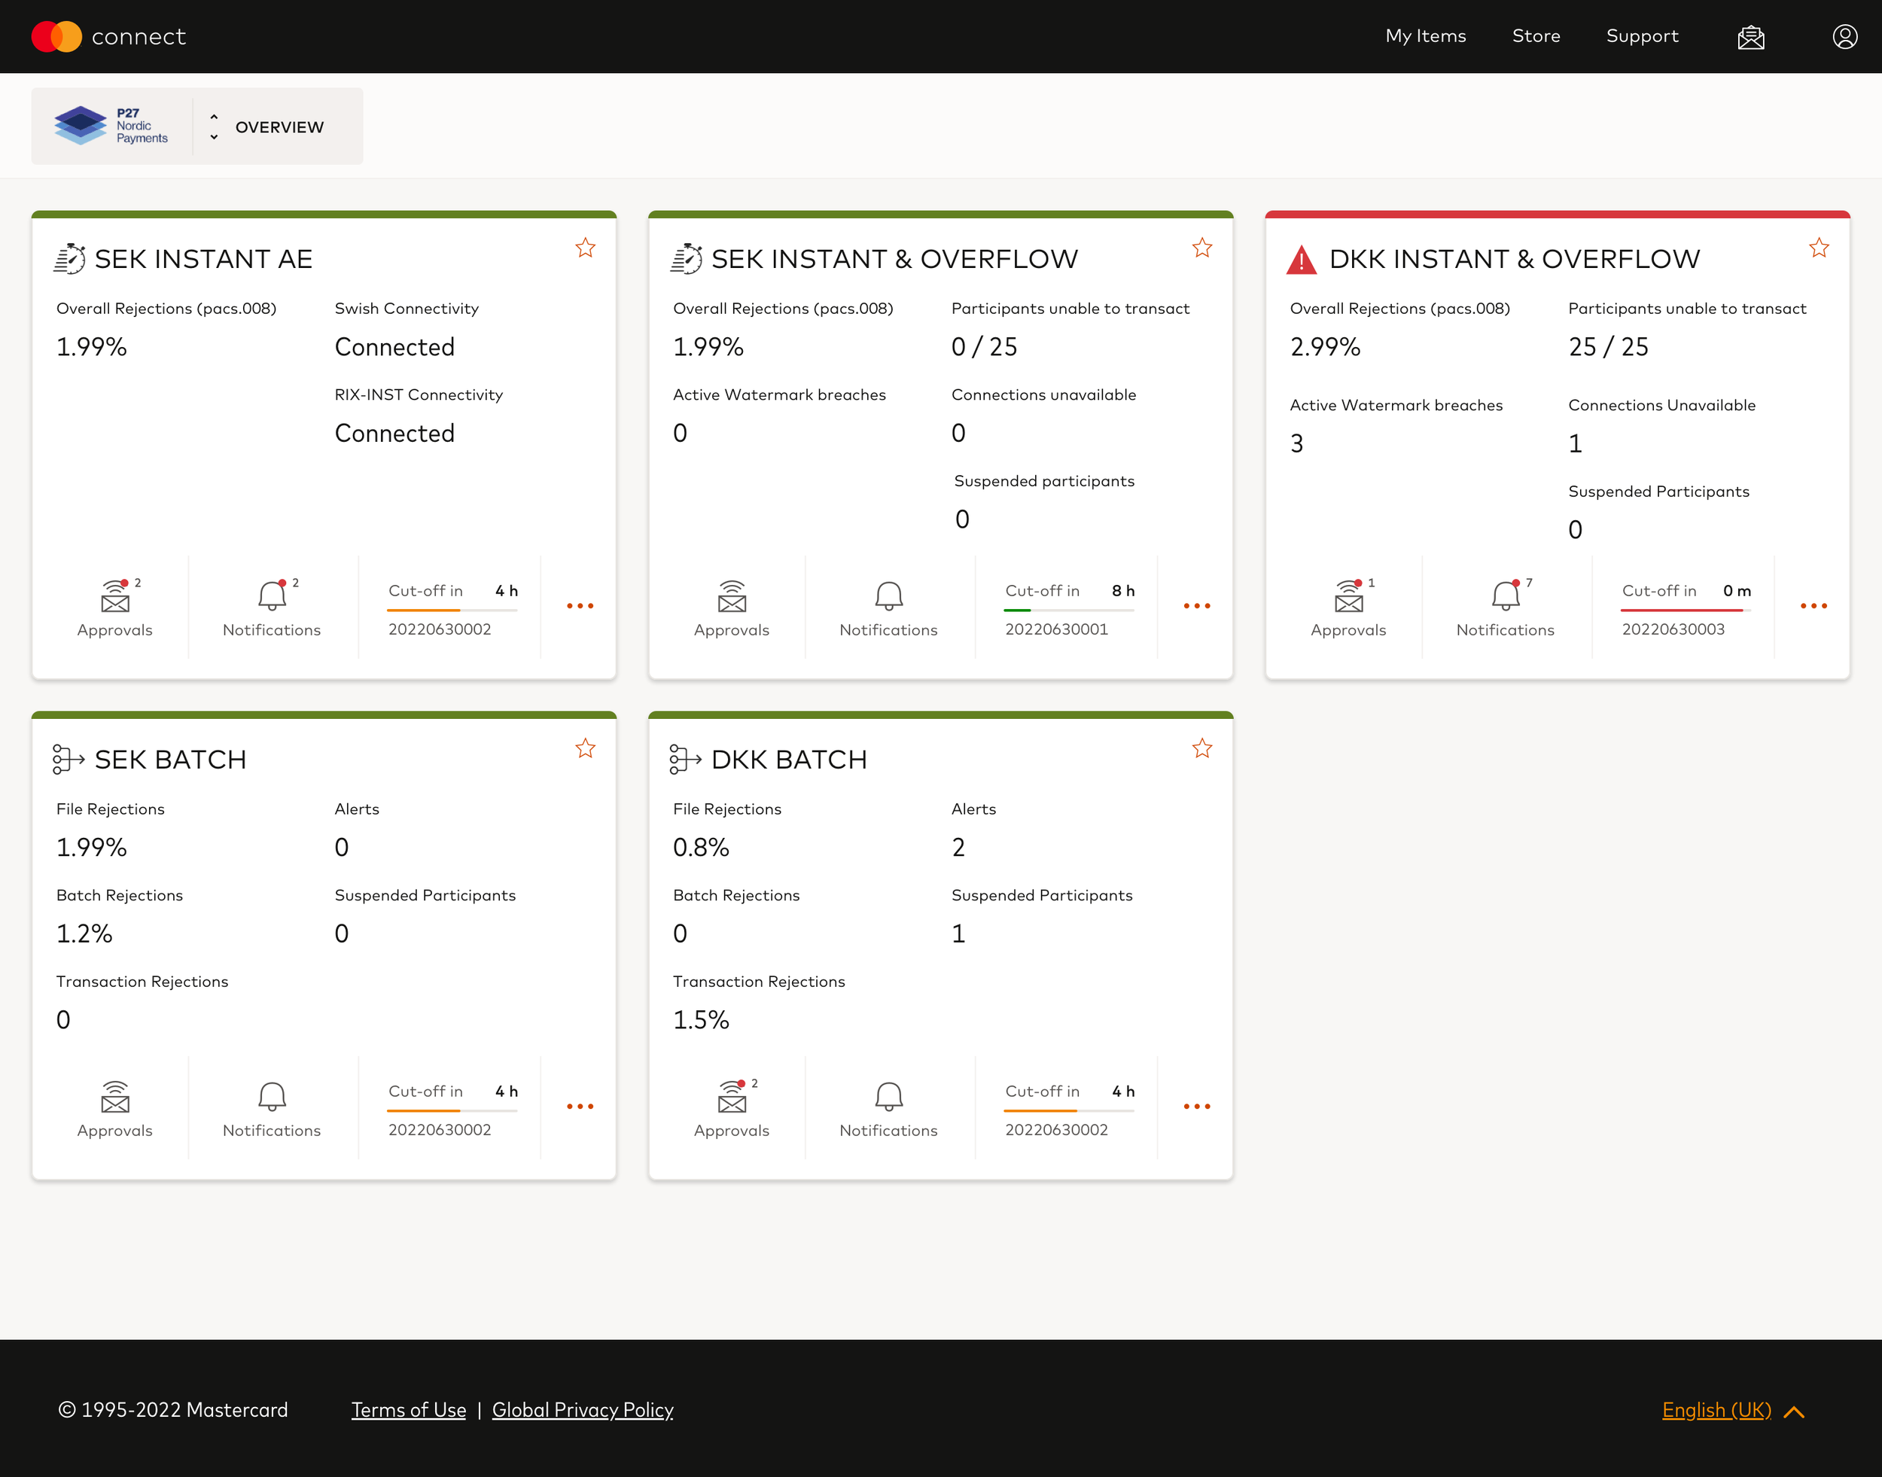Open the Store menu item
The width and height of the screenshot is (1882, 1477).
(1536, 36)
